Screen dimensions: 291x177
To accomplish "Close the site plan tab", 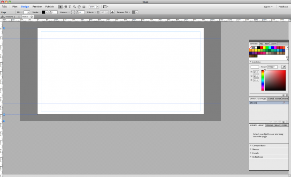I will click(x=19, y=17).
